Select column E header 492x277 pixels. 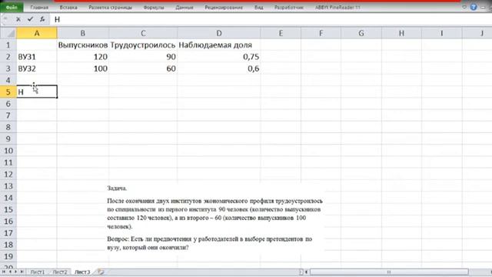(x=281, y=33)
